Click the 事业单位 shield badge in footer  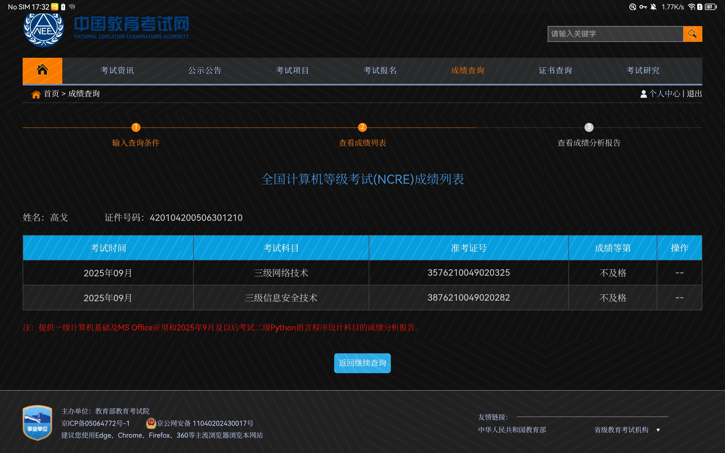(37, 422)
